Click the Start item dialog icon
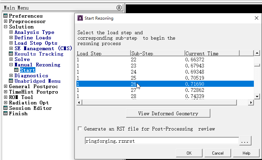Image resolution: width=262 pixels, height=160 pixels. [x=16, y=70]
